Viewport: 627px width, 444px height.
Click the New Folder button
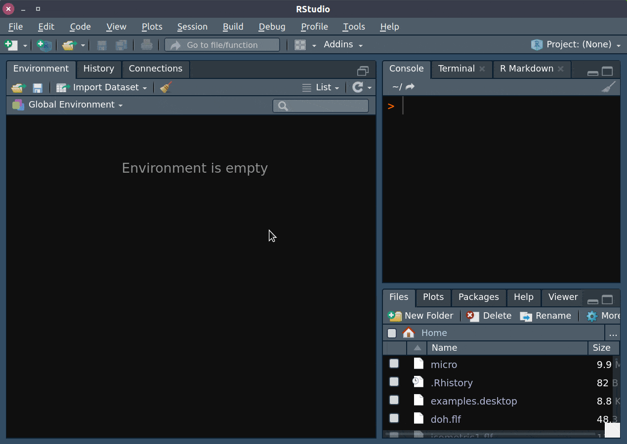coord(420,316)
